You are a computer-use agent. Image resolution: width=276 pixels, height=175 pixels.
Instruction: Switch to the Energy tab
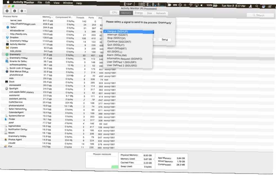click(139, 13)
